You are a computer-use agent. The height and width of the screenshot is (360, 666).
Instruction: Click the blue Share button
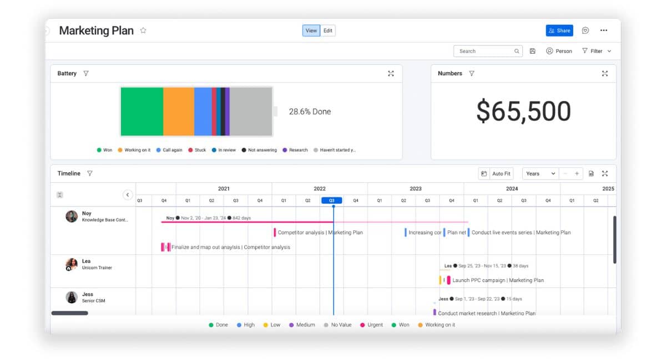(559, 30)
